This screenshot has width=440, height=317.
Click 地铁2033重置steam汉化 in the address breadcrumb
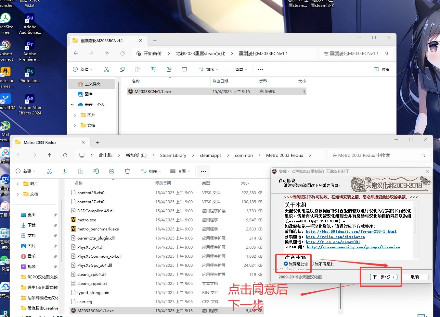201,53
